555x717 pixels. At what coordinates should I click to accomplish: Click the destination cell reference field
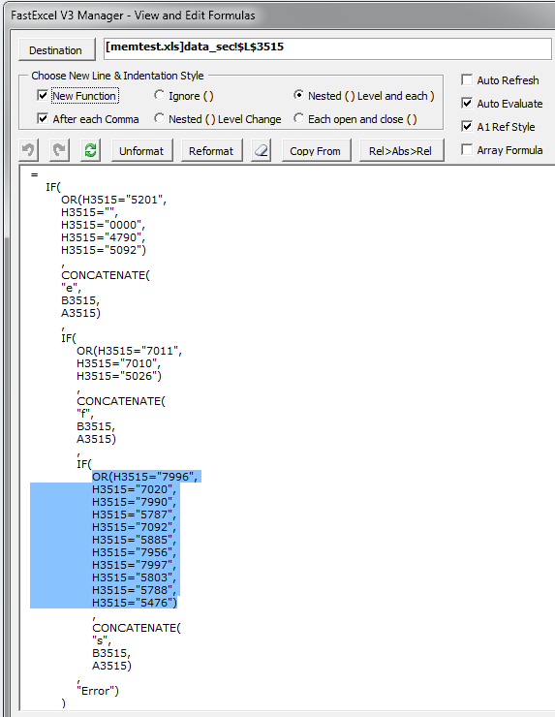[x=327, y=48]
